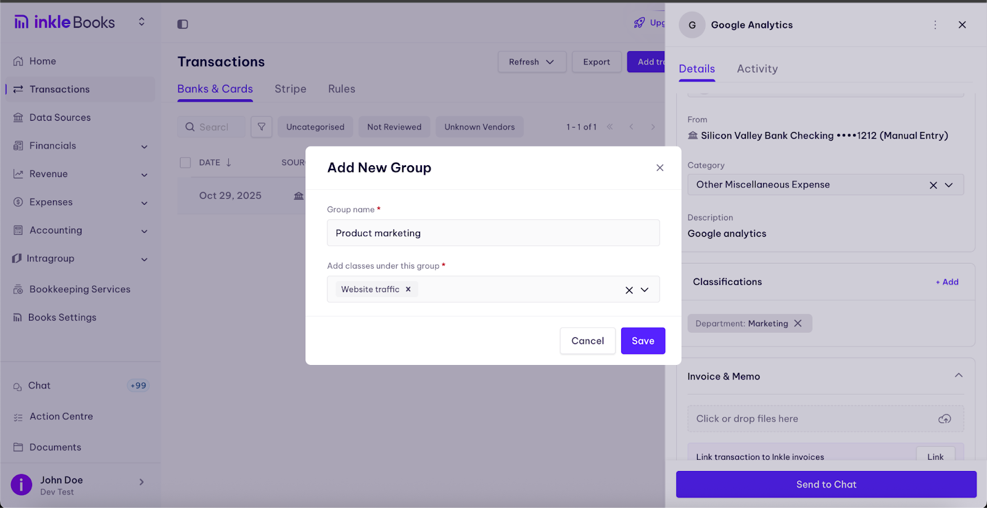The width and height of the screenshot is (987, 508).
Task: Click the filter funnel icon
Action: pyautogui.click(x=262, y=126)
